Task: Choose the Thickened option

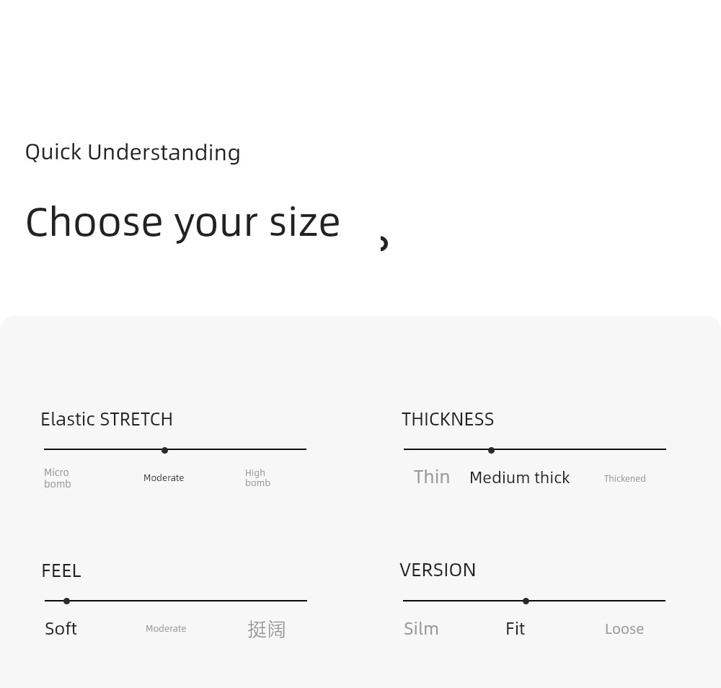Action: pyautogui.click(x=624, y=478)
